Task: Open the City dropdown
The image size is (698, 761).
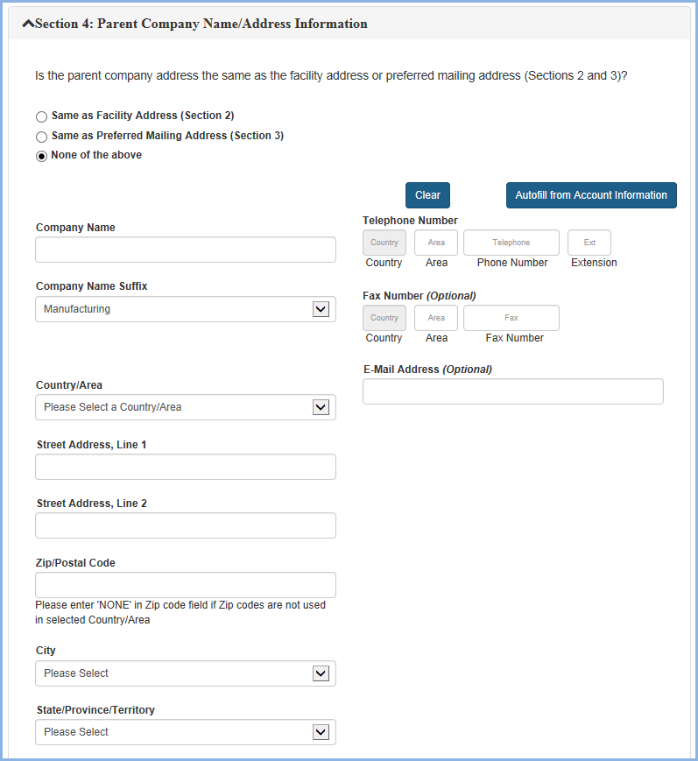Action: click(185, 673)
